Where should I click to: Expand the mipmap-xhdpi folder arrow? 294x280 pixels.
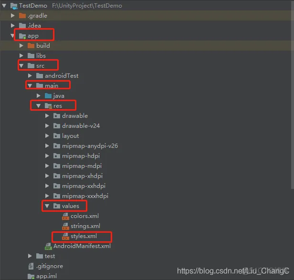tap(47, 176)
